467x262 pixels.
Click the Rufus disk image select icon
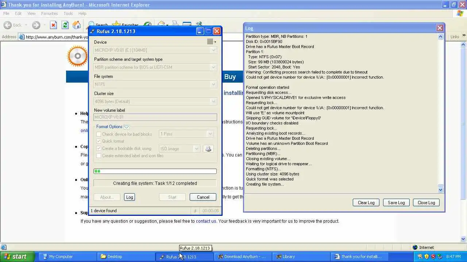[x=208, y=148]
